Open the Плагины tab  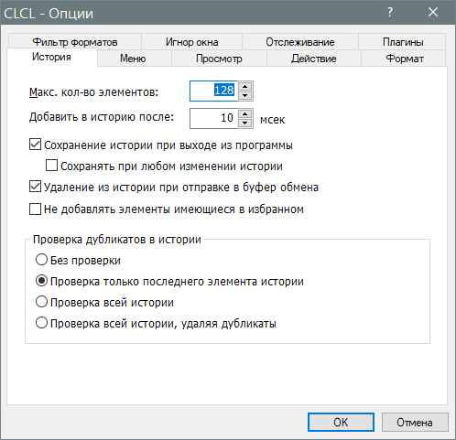[x=403, y=42]
